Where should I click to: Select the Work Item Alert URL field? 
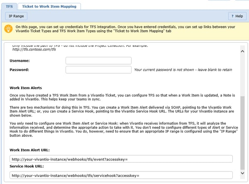(x=121, y=159)
